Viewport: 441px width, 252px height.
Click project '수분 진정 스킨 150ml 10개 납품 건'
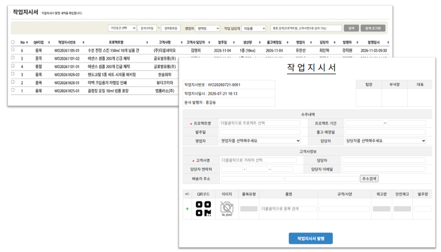[114, 51]
